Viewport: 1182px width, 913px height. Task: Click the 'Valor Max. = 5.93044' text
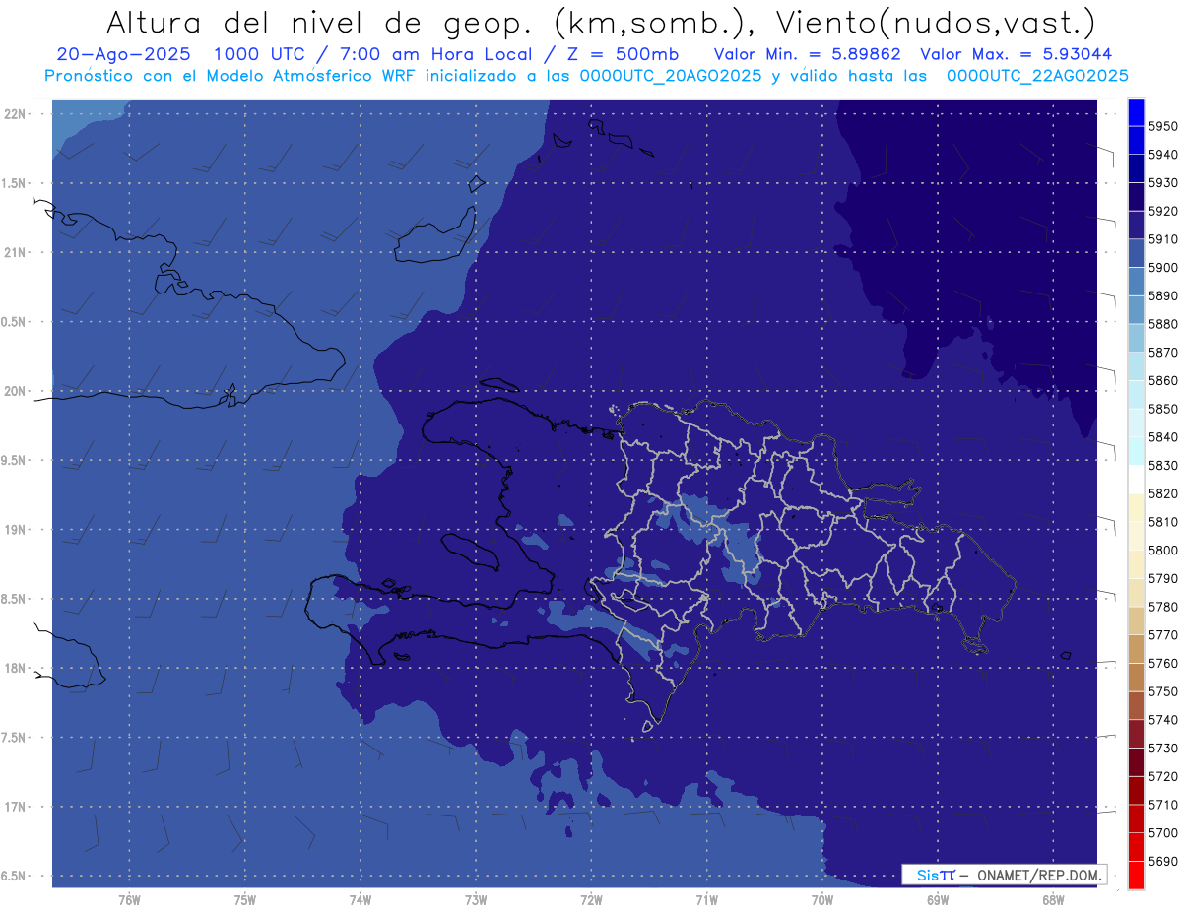(x=1017, y=54)
